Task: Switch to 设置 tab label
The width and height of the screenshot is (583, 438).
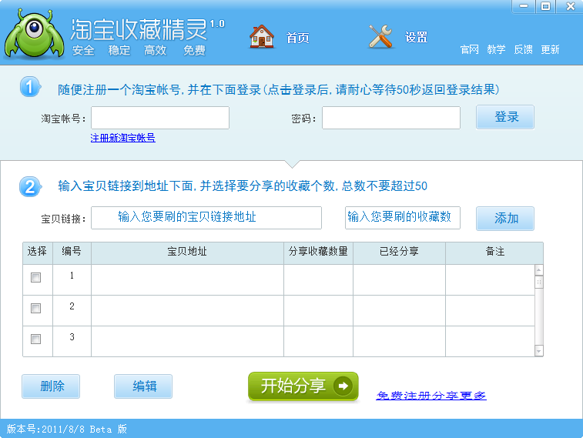Action: [416, 37]
